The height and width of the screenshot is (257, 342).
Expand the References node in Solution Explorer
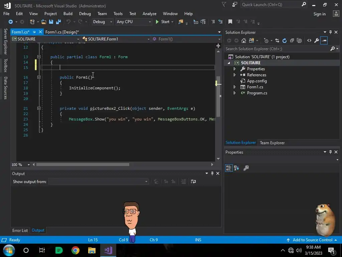234,75
